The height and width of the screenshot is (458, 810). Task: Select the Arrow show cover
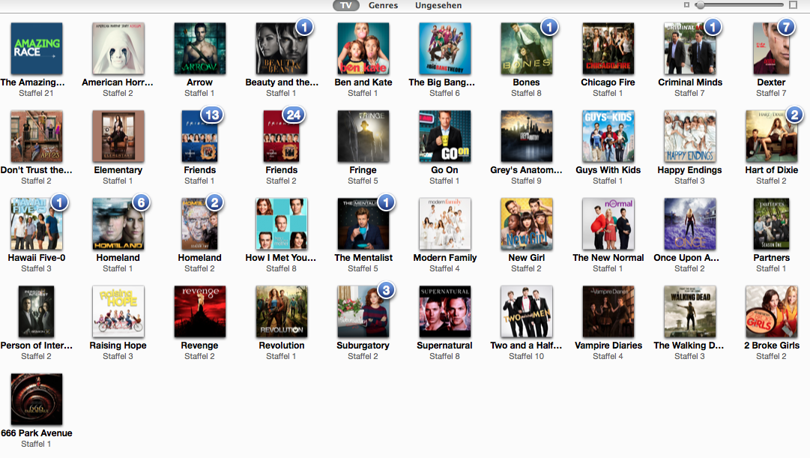199,49
